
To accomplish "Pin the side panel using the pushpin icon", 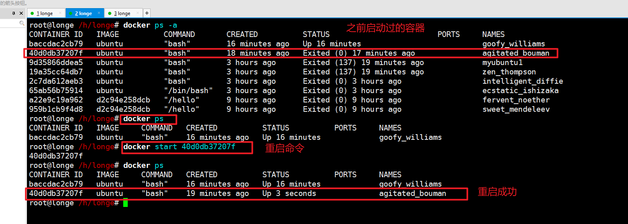I will pyautogui.click(x=13, y=13).
